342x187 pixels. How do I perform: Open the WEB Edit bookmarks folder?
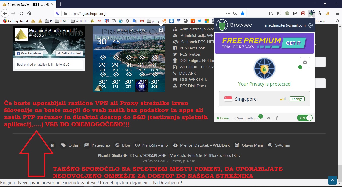tap(79, 21)
